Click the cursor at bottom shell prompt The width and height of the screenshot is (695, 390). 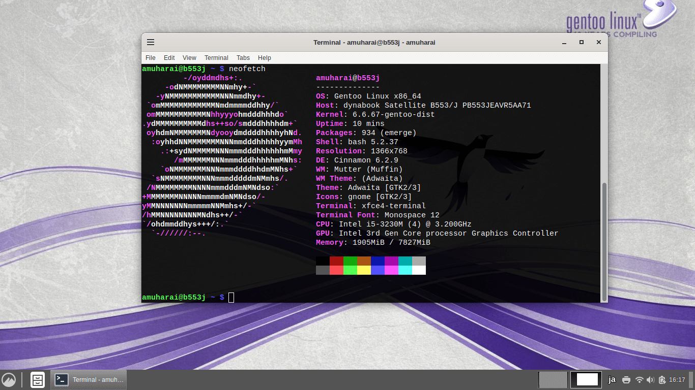(231, 297)
